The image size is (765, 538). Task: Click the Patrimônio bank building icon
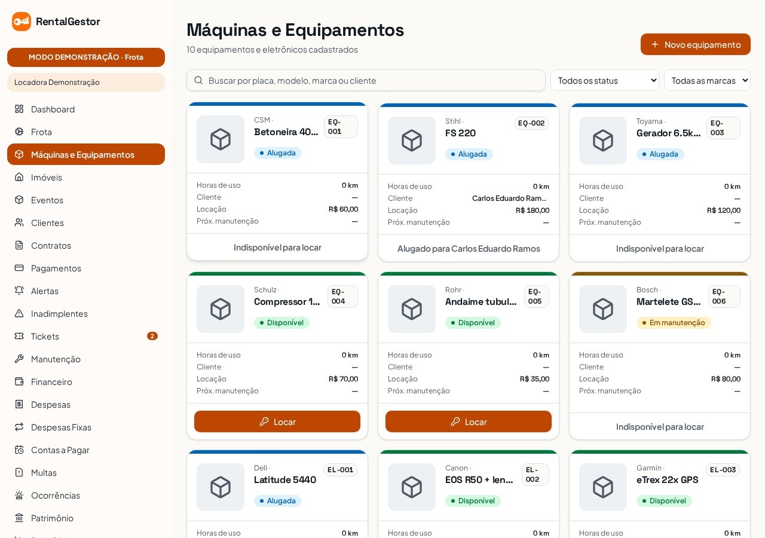tap(19, 518)
